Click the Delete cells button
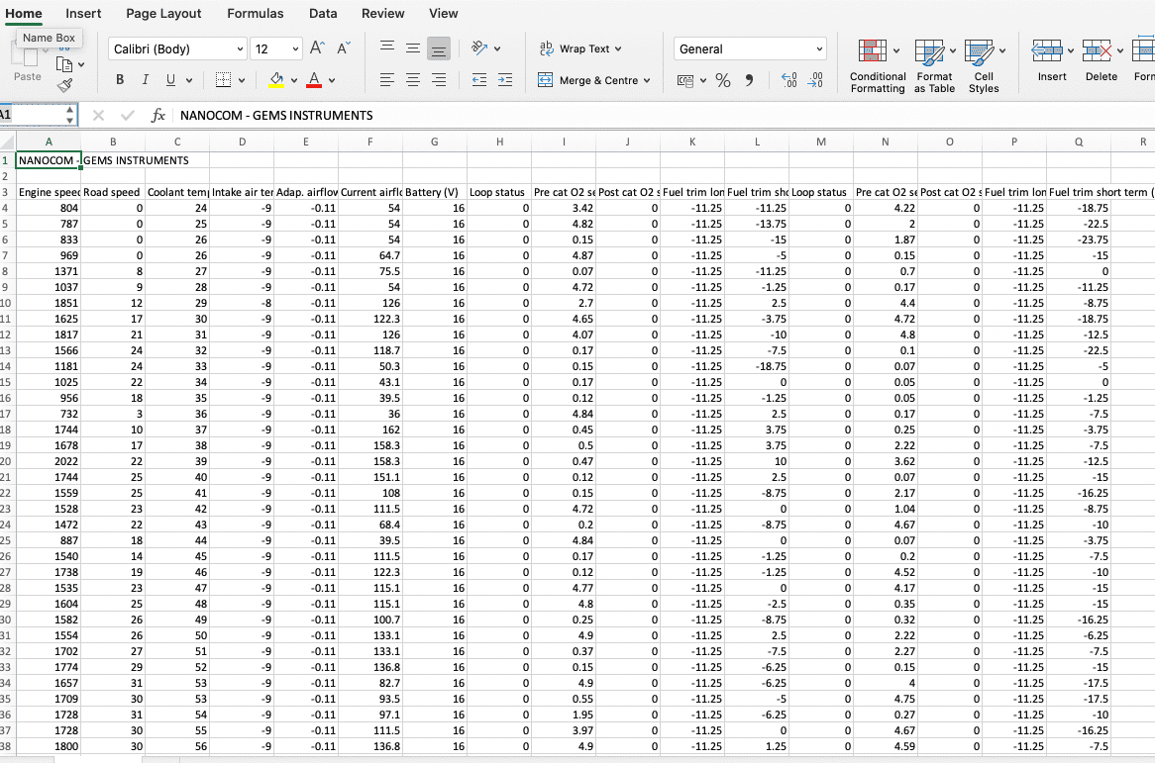Screen dimensions: 1155x763 click(x=1102, y=60)
